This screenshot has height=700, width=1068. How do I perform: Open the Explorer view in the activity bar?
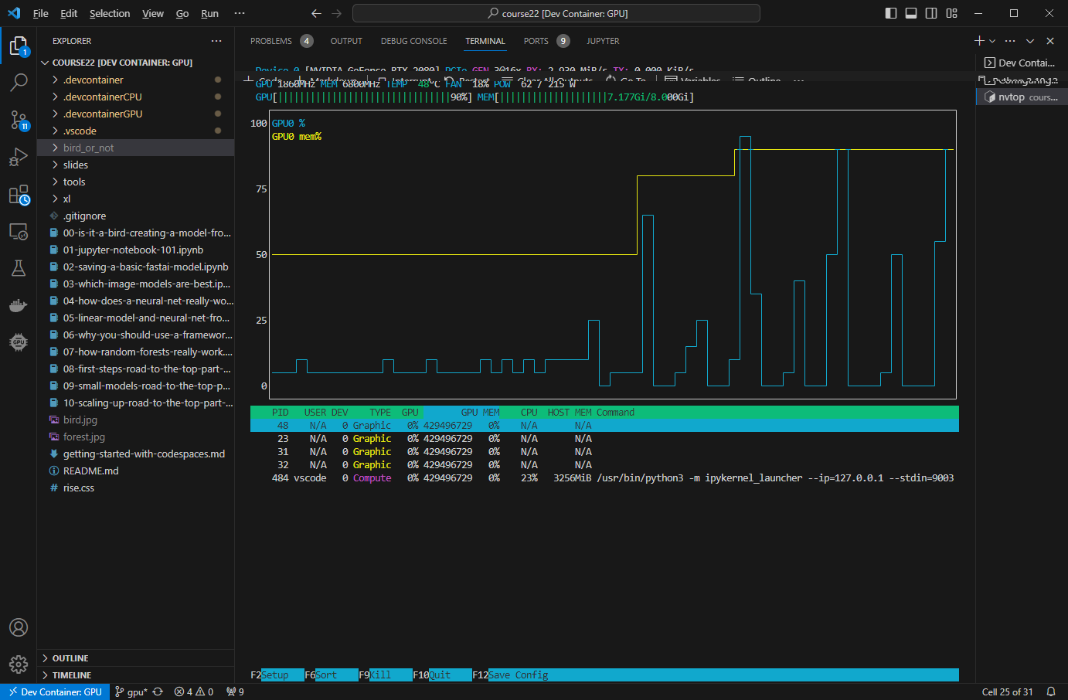(19, 46)
